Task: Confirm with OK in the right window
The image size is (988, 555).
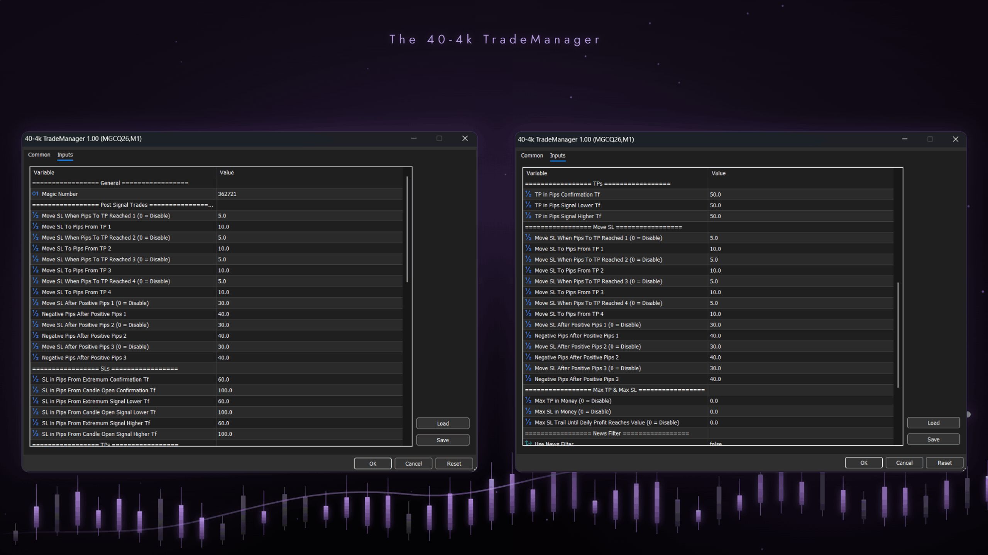Action: [864, 463]
